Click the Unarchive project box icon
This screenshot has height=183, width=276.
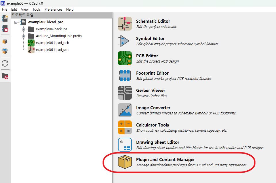(x=5, y=51)
